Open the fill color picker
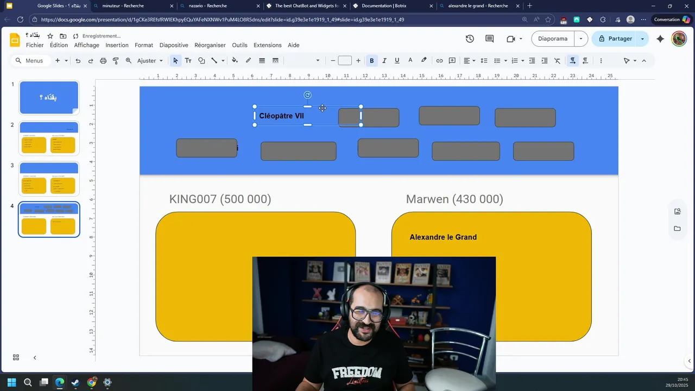Screen dimensions: 695x391 click(x=235, y=61)
